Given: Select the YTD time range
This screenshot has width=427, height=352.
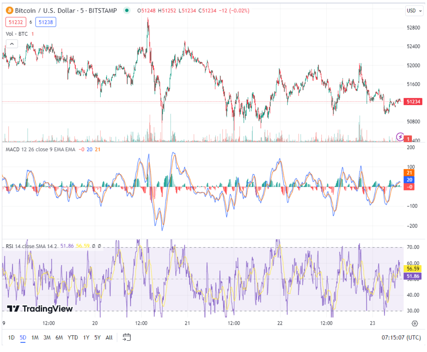Looking at the screenshot, I should pyautogui.click(x=72, y=337).
